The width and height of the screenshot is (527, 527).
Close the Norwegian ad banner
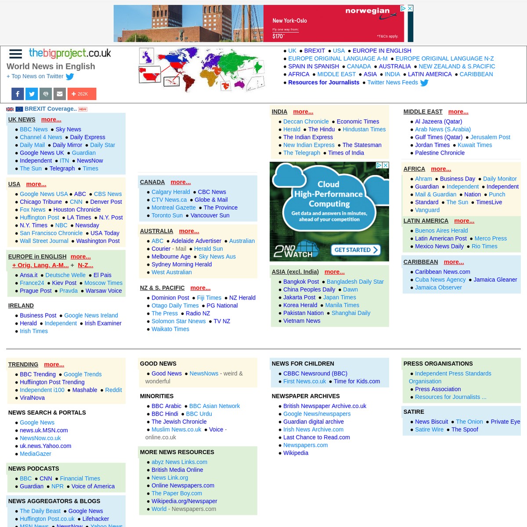tap(410, 8)
